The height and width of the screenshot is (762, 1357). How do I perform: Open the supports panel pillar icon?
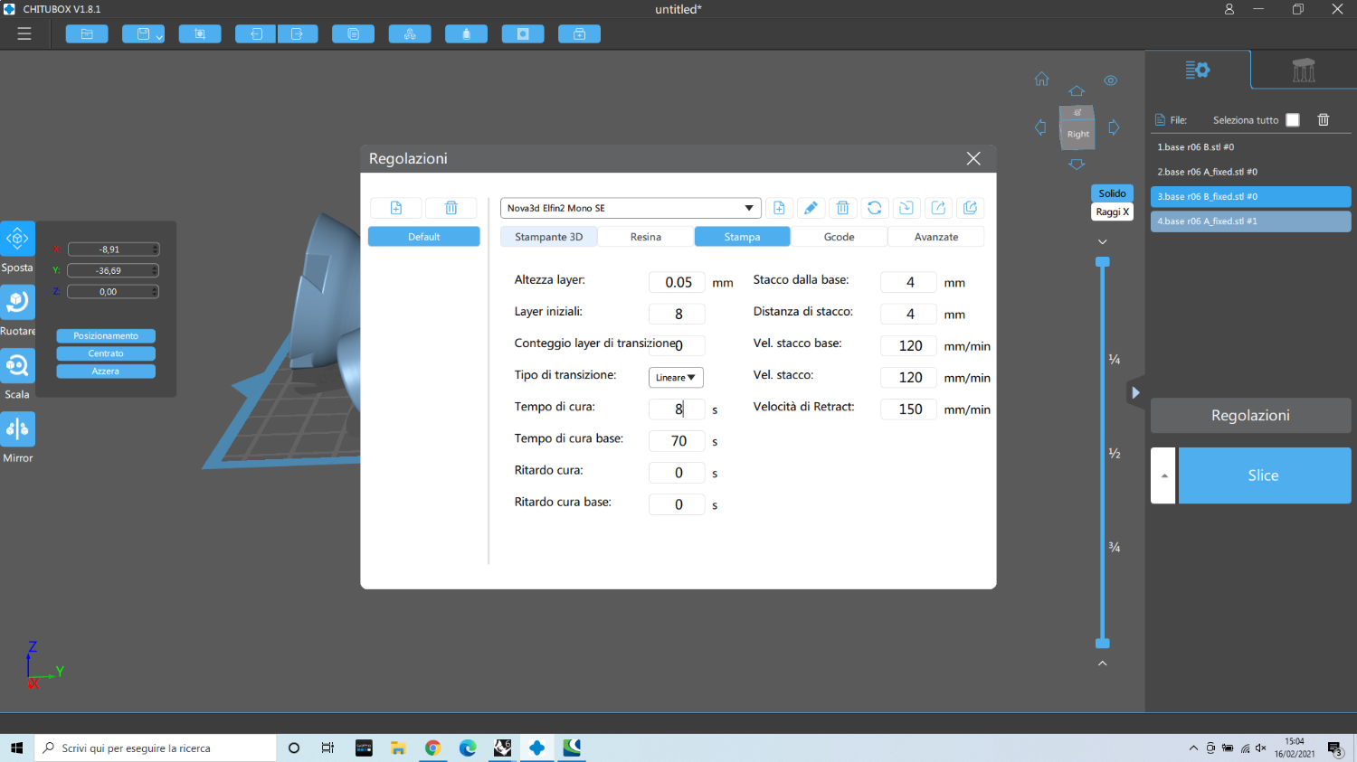pos(1303,71)
